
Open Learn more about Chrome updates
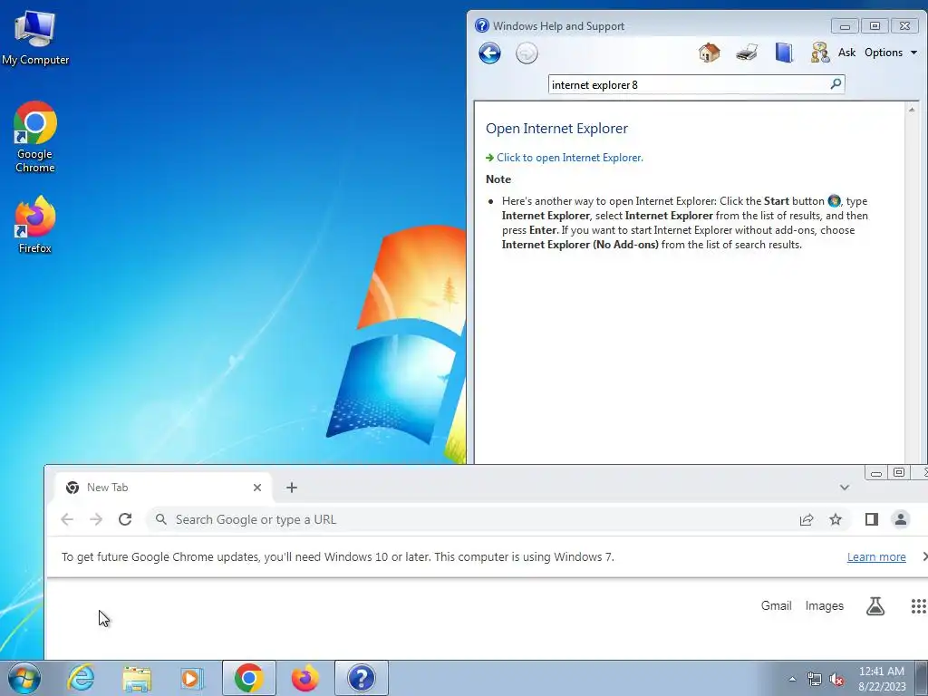point(876,557)
